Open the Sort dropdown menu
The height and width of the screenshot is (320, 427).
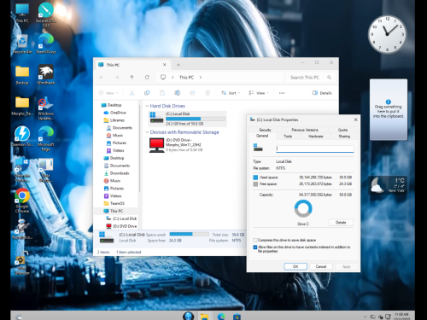coord(231,93)
